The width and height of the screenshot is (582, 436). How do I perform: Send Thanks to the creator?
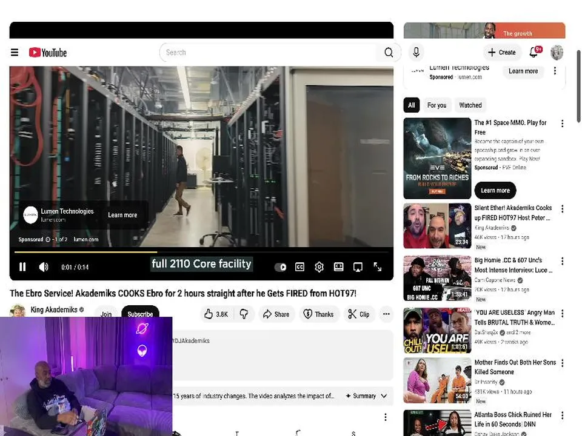click(318, 314)
